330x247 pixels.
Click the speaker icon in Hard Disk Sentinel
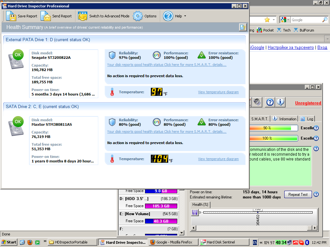(x=257, y=102)
